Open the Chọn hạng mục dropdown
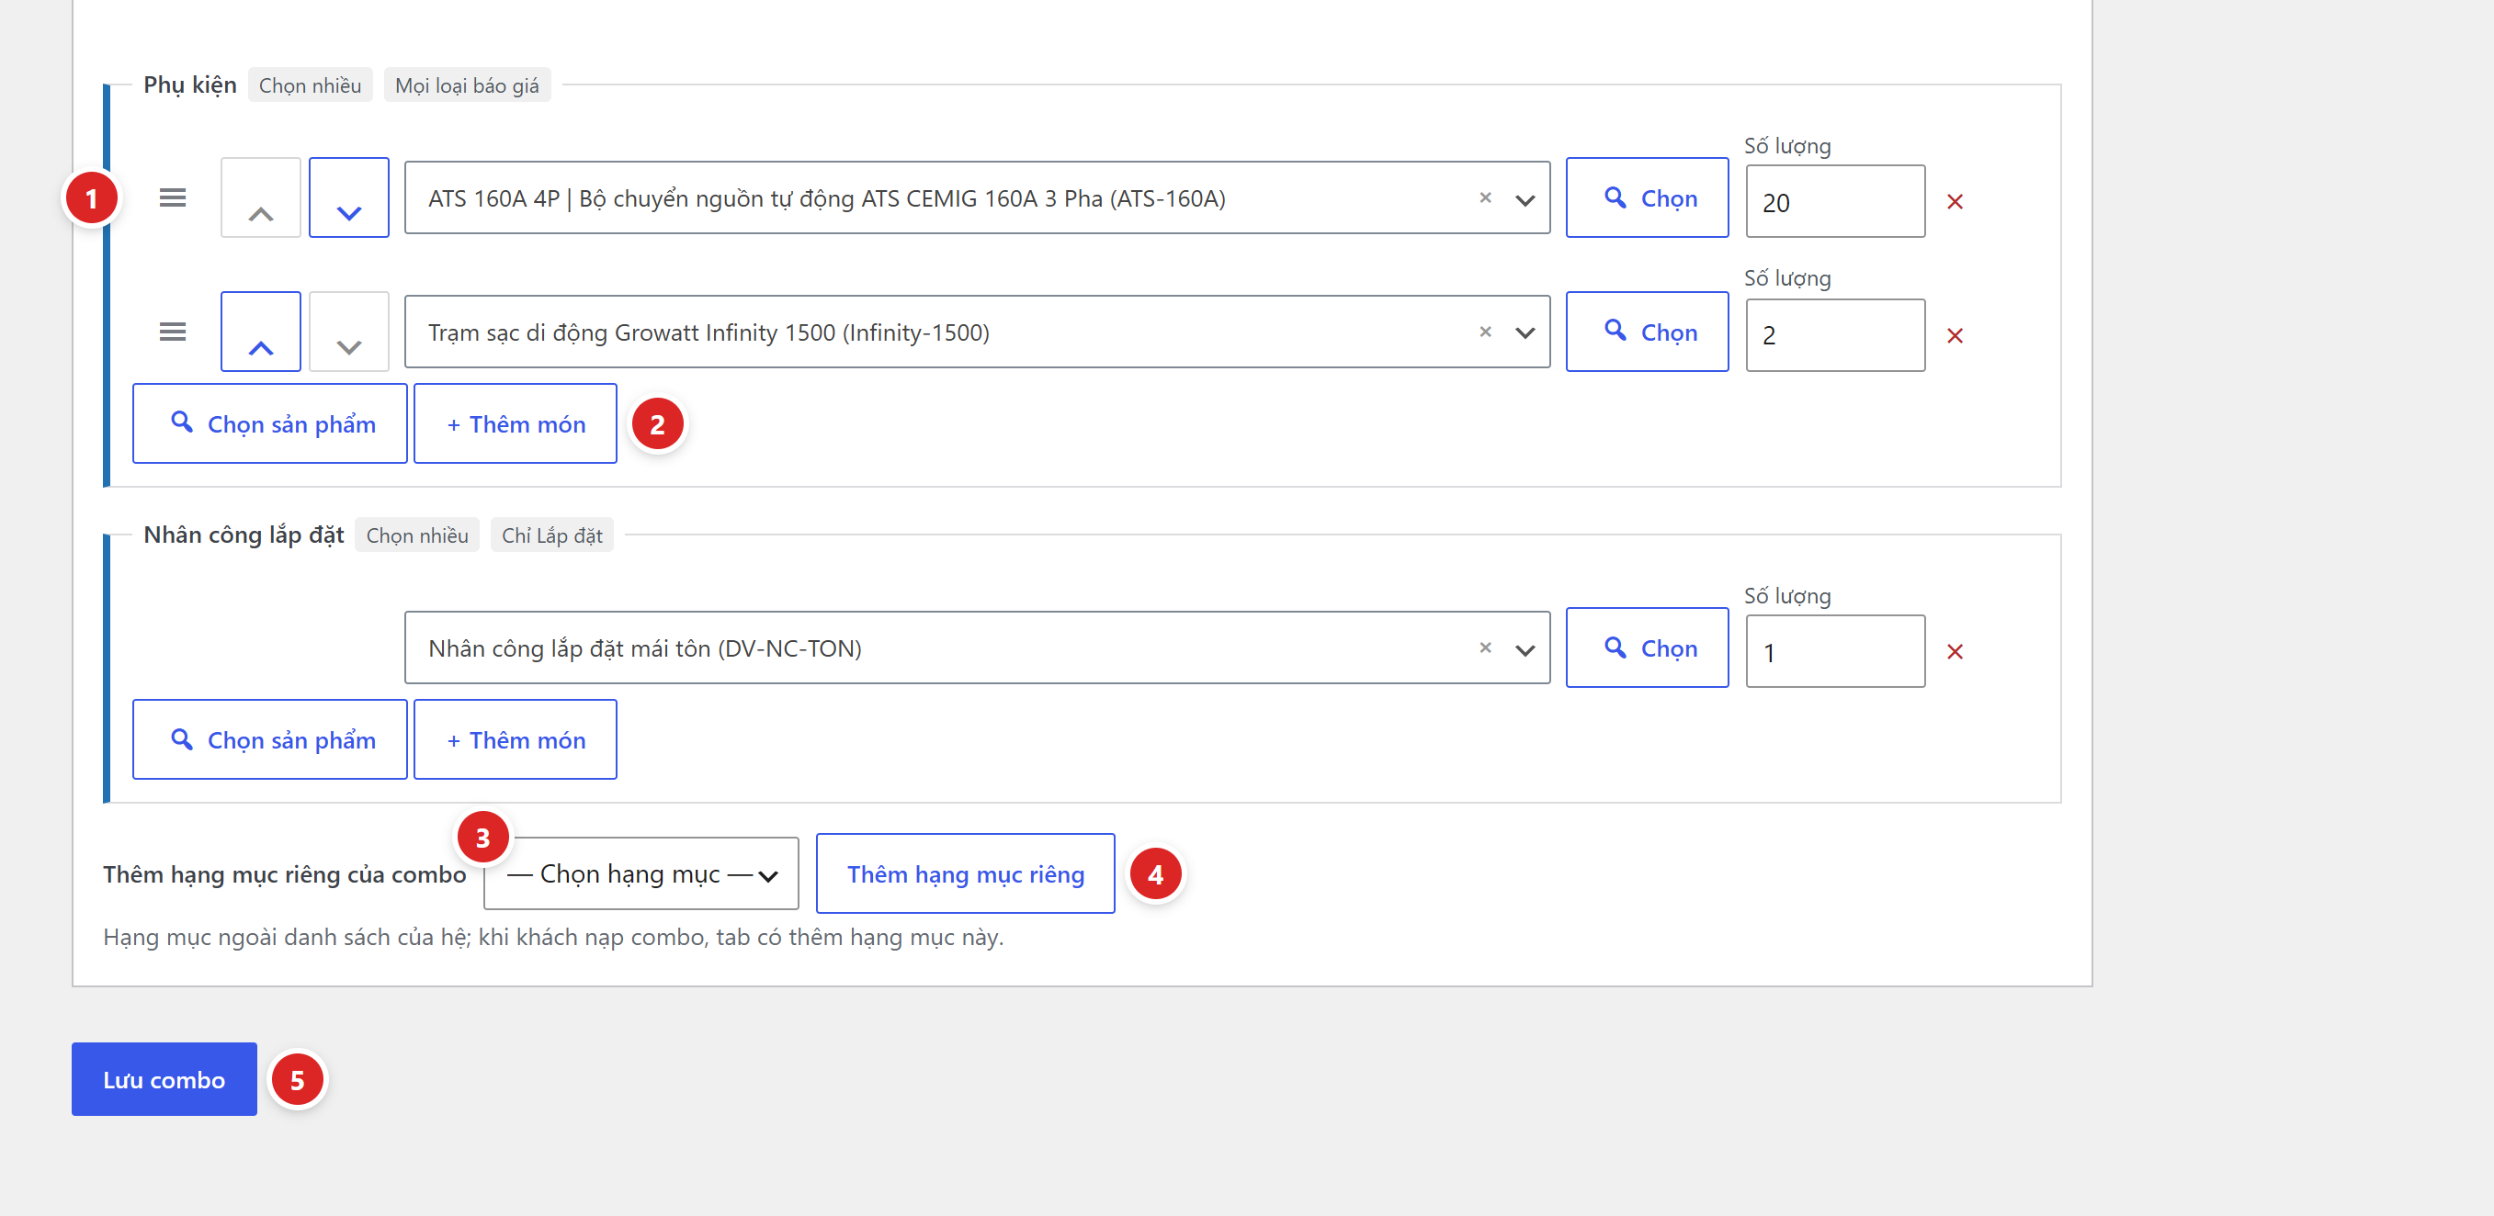 (x=641, y=873)
